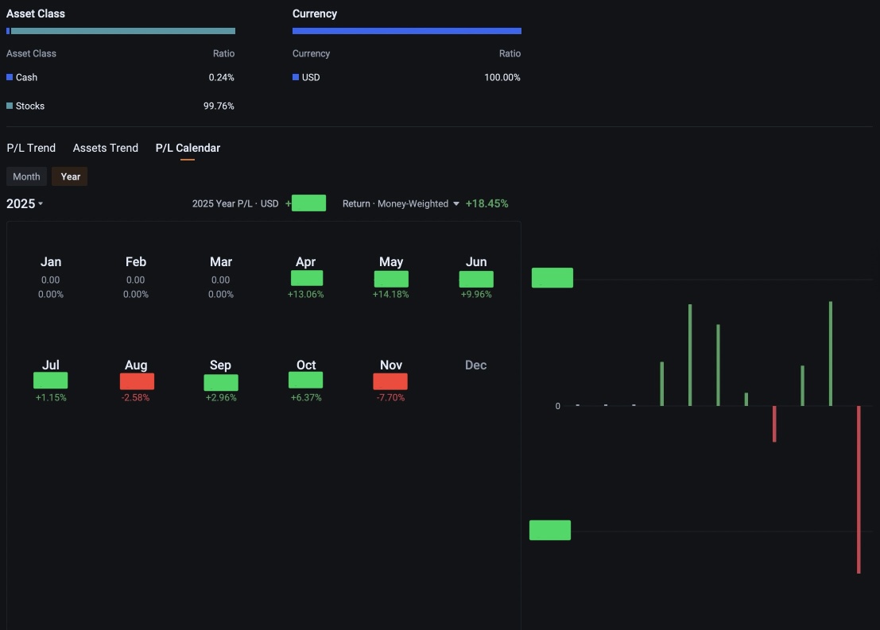Click the blue Cash legend square
The image size is (880, 630).
pyautogui.click(x=10, y=77)
